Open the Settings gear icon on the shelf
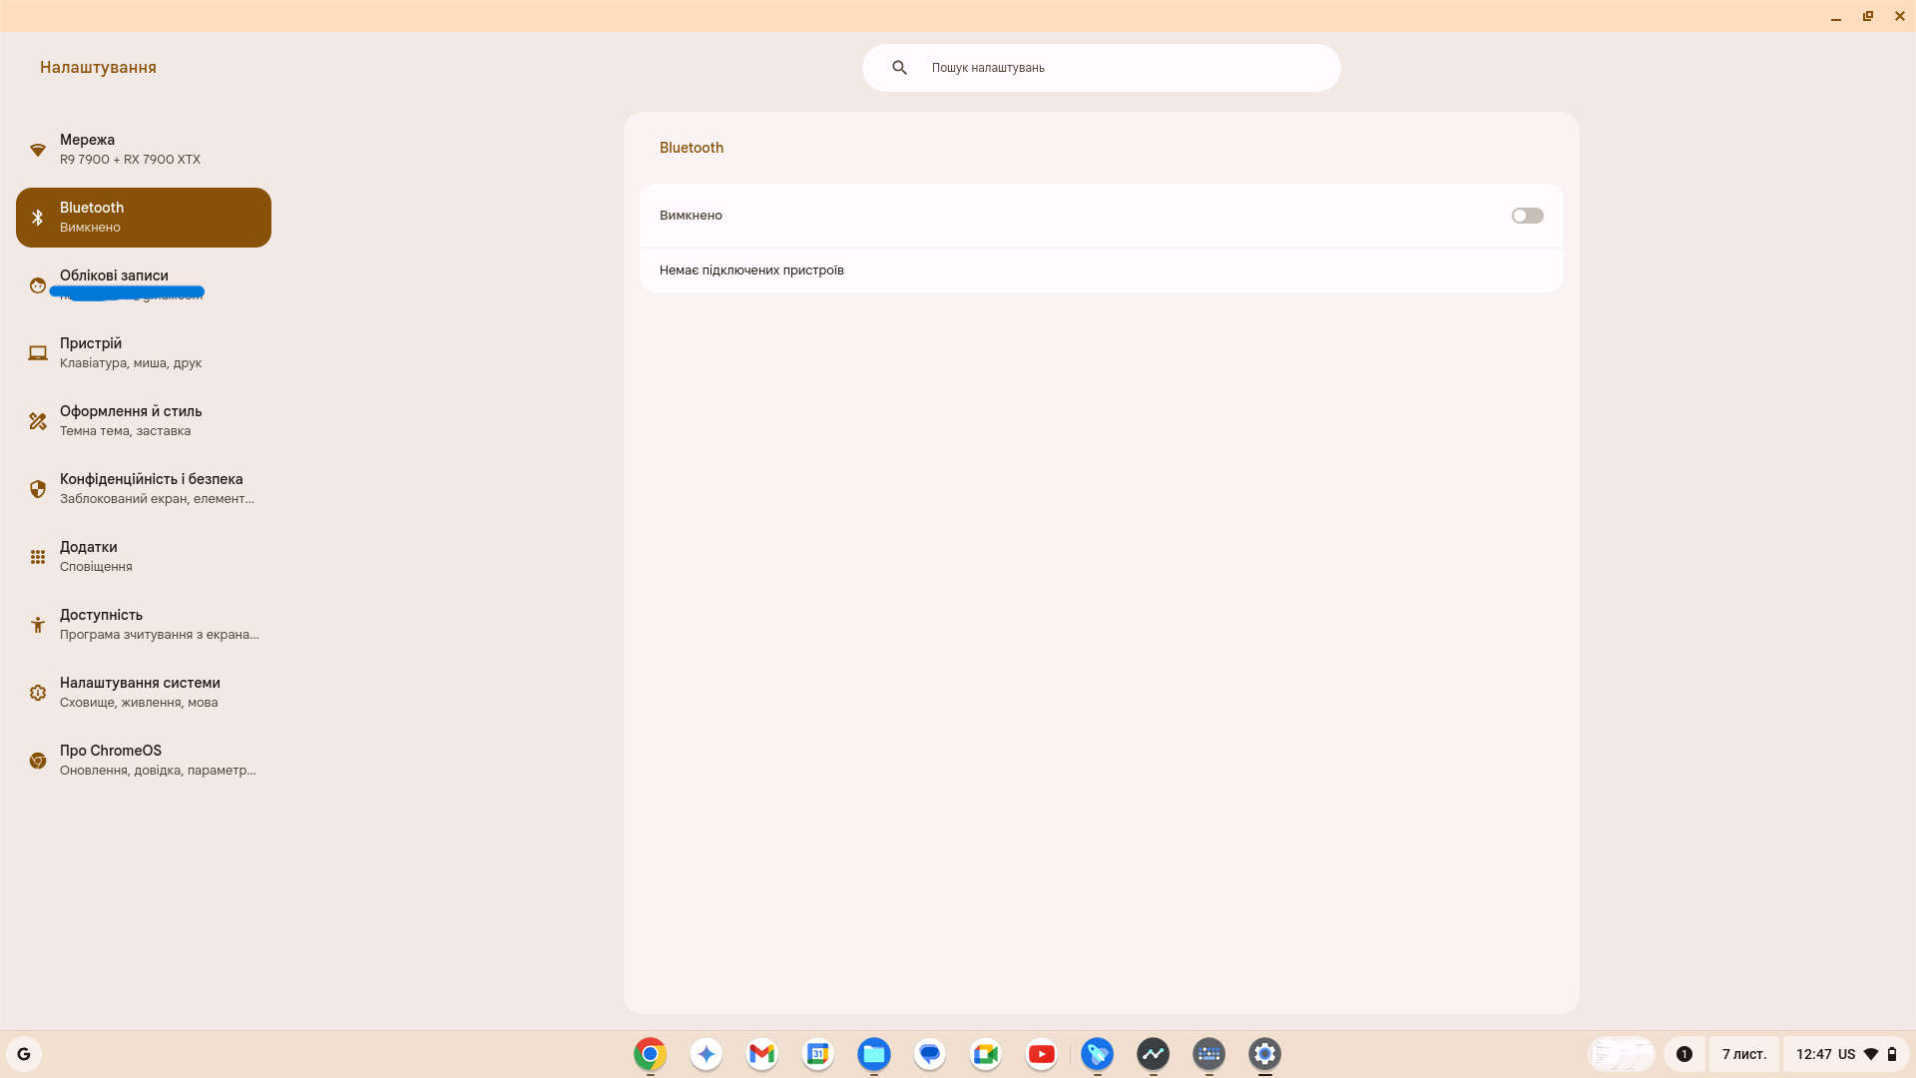1916x1078 pixels. 1264,1054
